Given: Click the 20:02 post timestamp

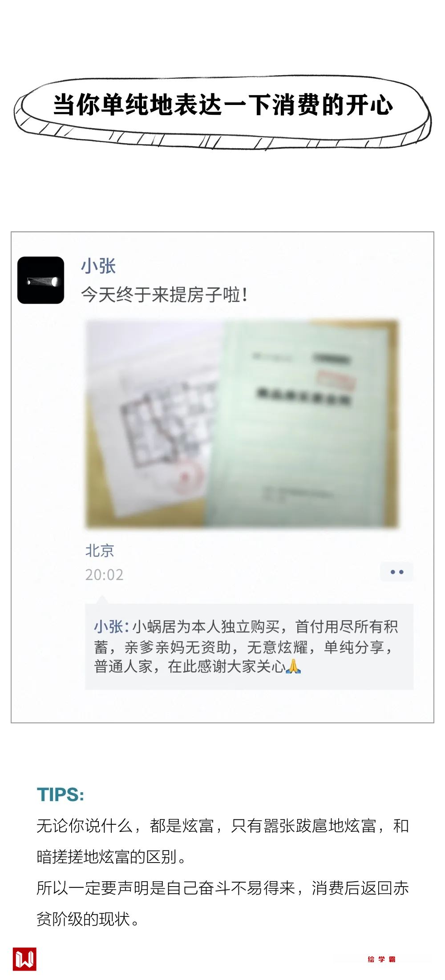Looking at the screenshot, I should 104,574.
